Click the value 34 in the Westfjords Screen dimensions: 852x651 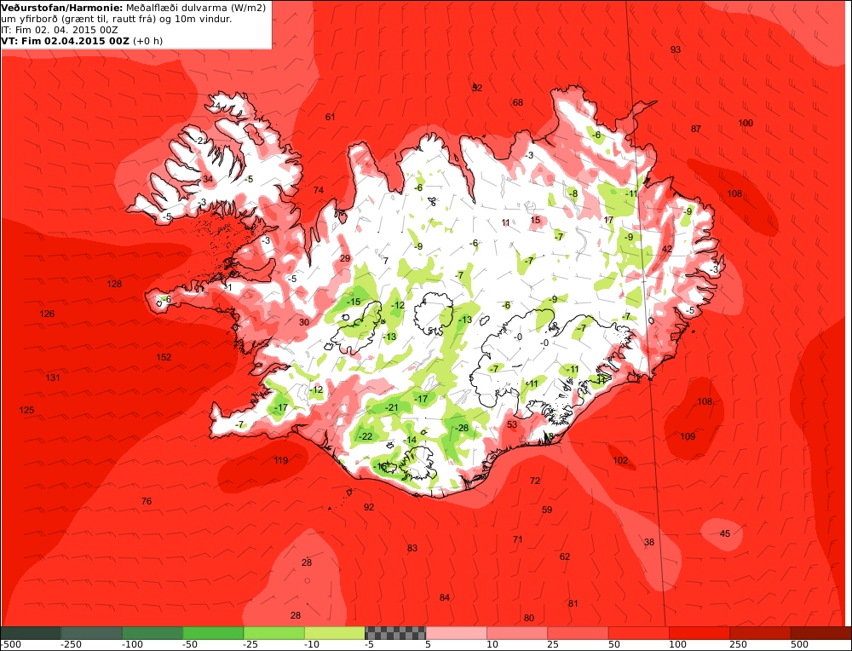pyautogui.click(x=208, y=179)
